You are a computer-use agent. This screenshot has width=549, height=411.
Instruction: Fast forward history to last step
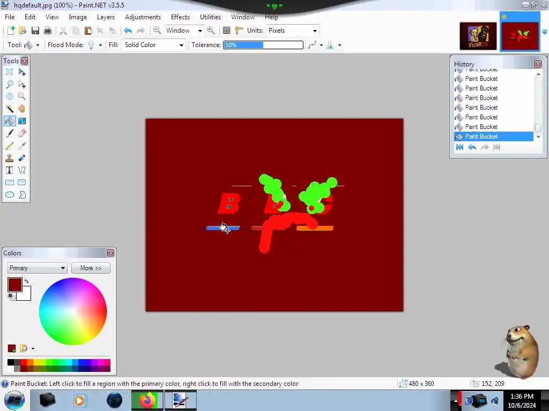click(496, 147)
